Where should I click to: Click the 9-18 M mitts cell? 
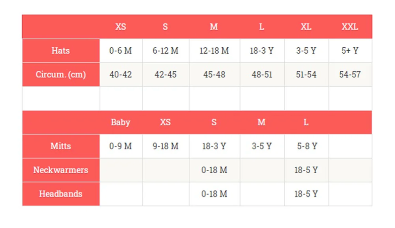pyautogui.click(x=166, y=146)
